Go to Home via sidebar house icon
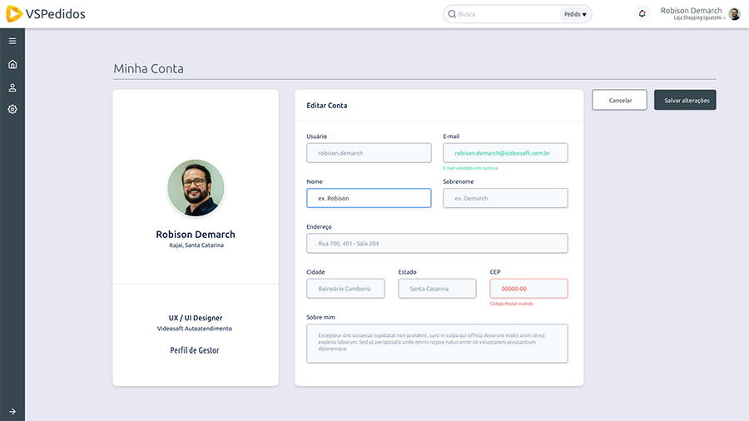The height and width of the screenshot is (421, 749). (12, 64)
